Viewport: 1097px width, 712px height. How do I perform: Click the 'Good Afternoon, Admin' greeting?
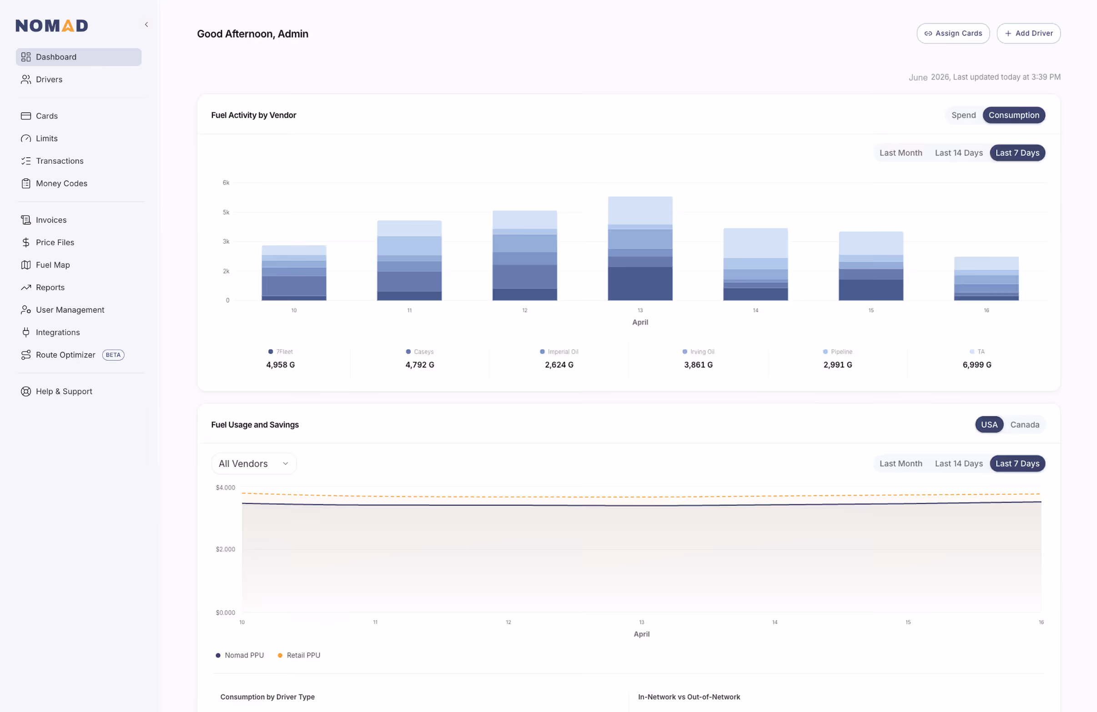(252, 34)
